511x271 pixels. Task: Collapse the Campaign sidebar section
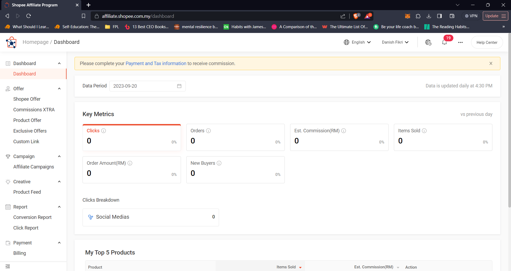click(59, 156)
